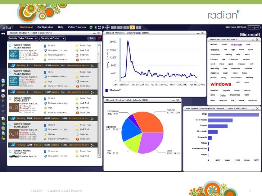Expand arrow on second Scobleizer follower bar

(92, 145)
